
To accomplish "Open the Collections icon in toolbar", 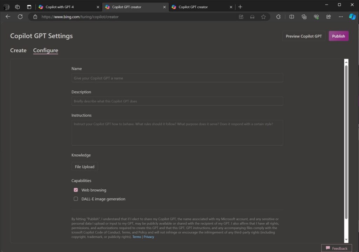I will click(x=304, y=16).
